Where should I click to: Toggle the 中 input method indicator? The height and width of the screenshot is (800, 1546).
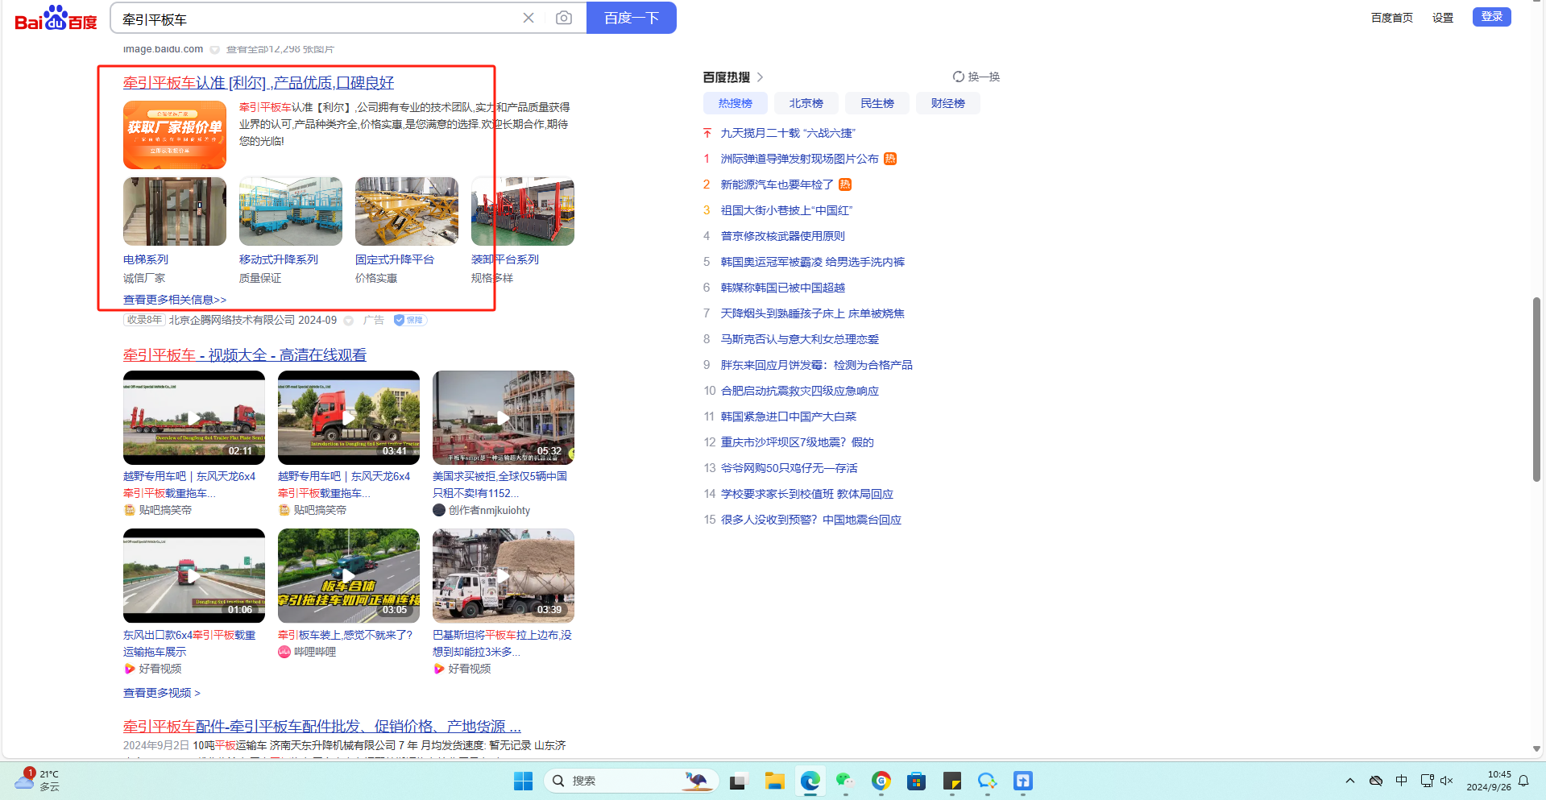click(1402, 781)
